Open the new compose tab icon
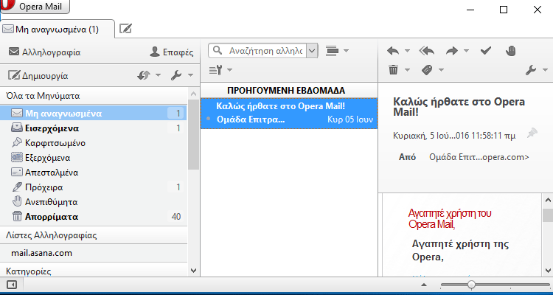553x295 pixels. tap(125, 29)
